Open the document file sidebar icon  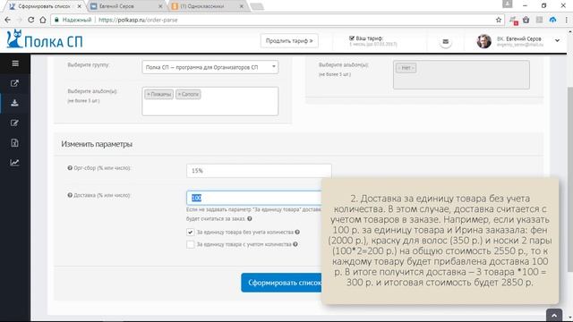click(14, 143)
